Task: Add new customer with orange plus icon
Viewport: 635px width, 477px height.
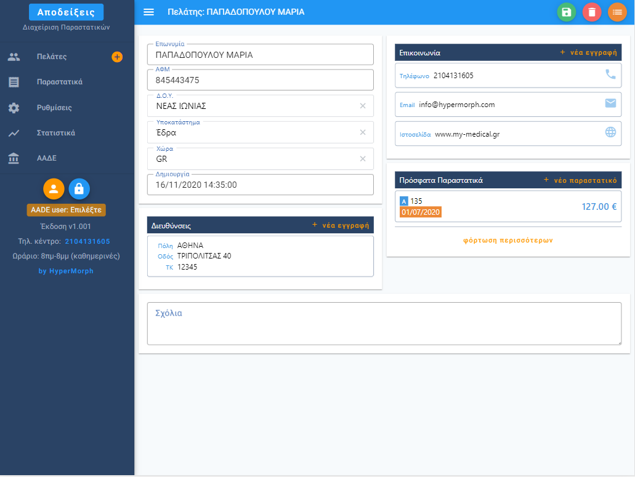Action: [117, 57]
